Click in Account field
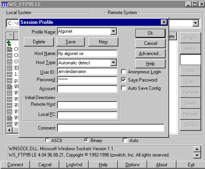Image resolution: width=205 pixels, height=169 pixels. (87, 89)
